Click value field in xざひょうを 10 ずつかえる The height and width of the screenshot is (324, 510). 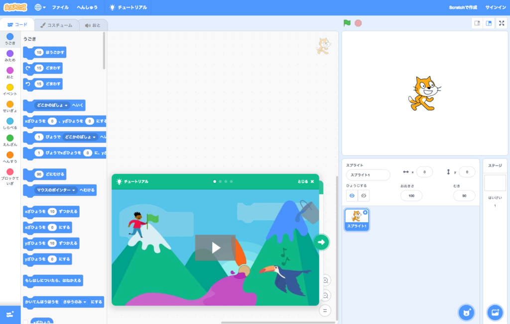pyautogui.click(x=52, y=212)
